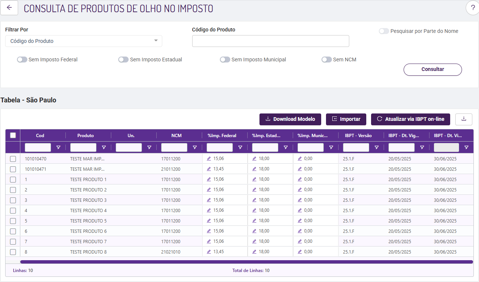This screenshot has height=282, width=479.
Task: Edit state tax pencil for TESTE PRODUTO 6
Action: 254,231
